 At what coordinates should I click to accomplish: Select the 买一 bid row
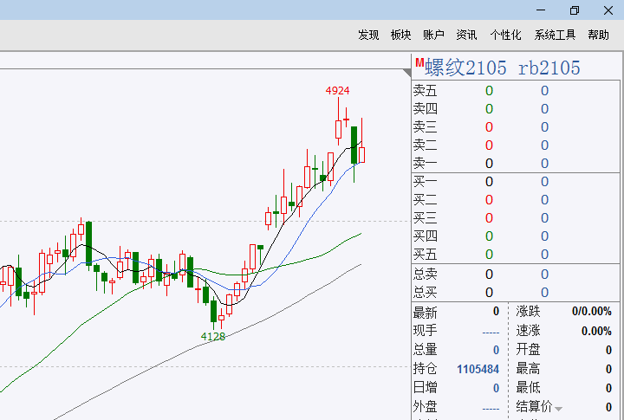click(485, 181)
